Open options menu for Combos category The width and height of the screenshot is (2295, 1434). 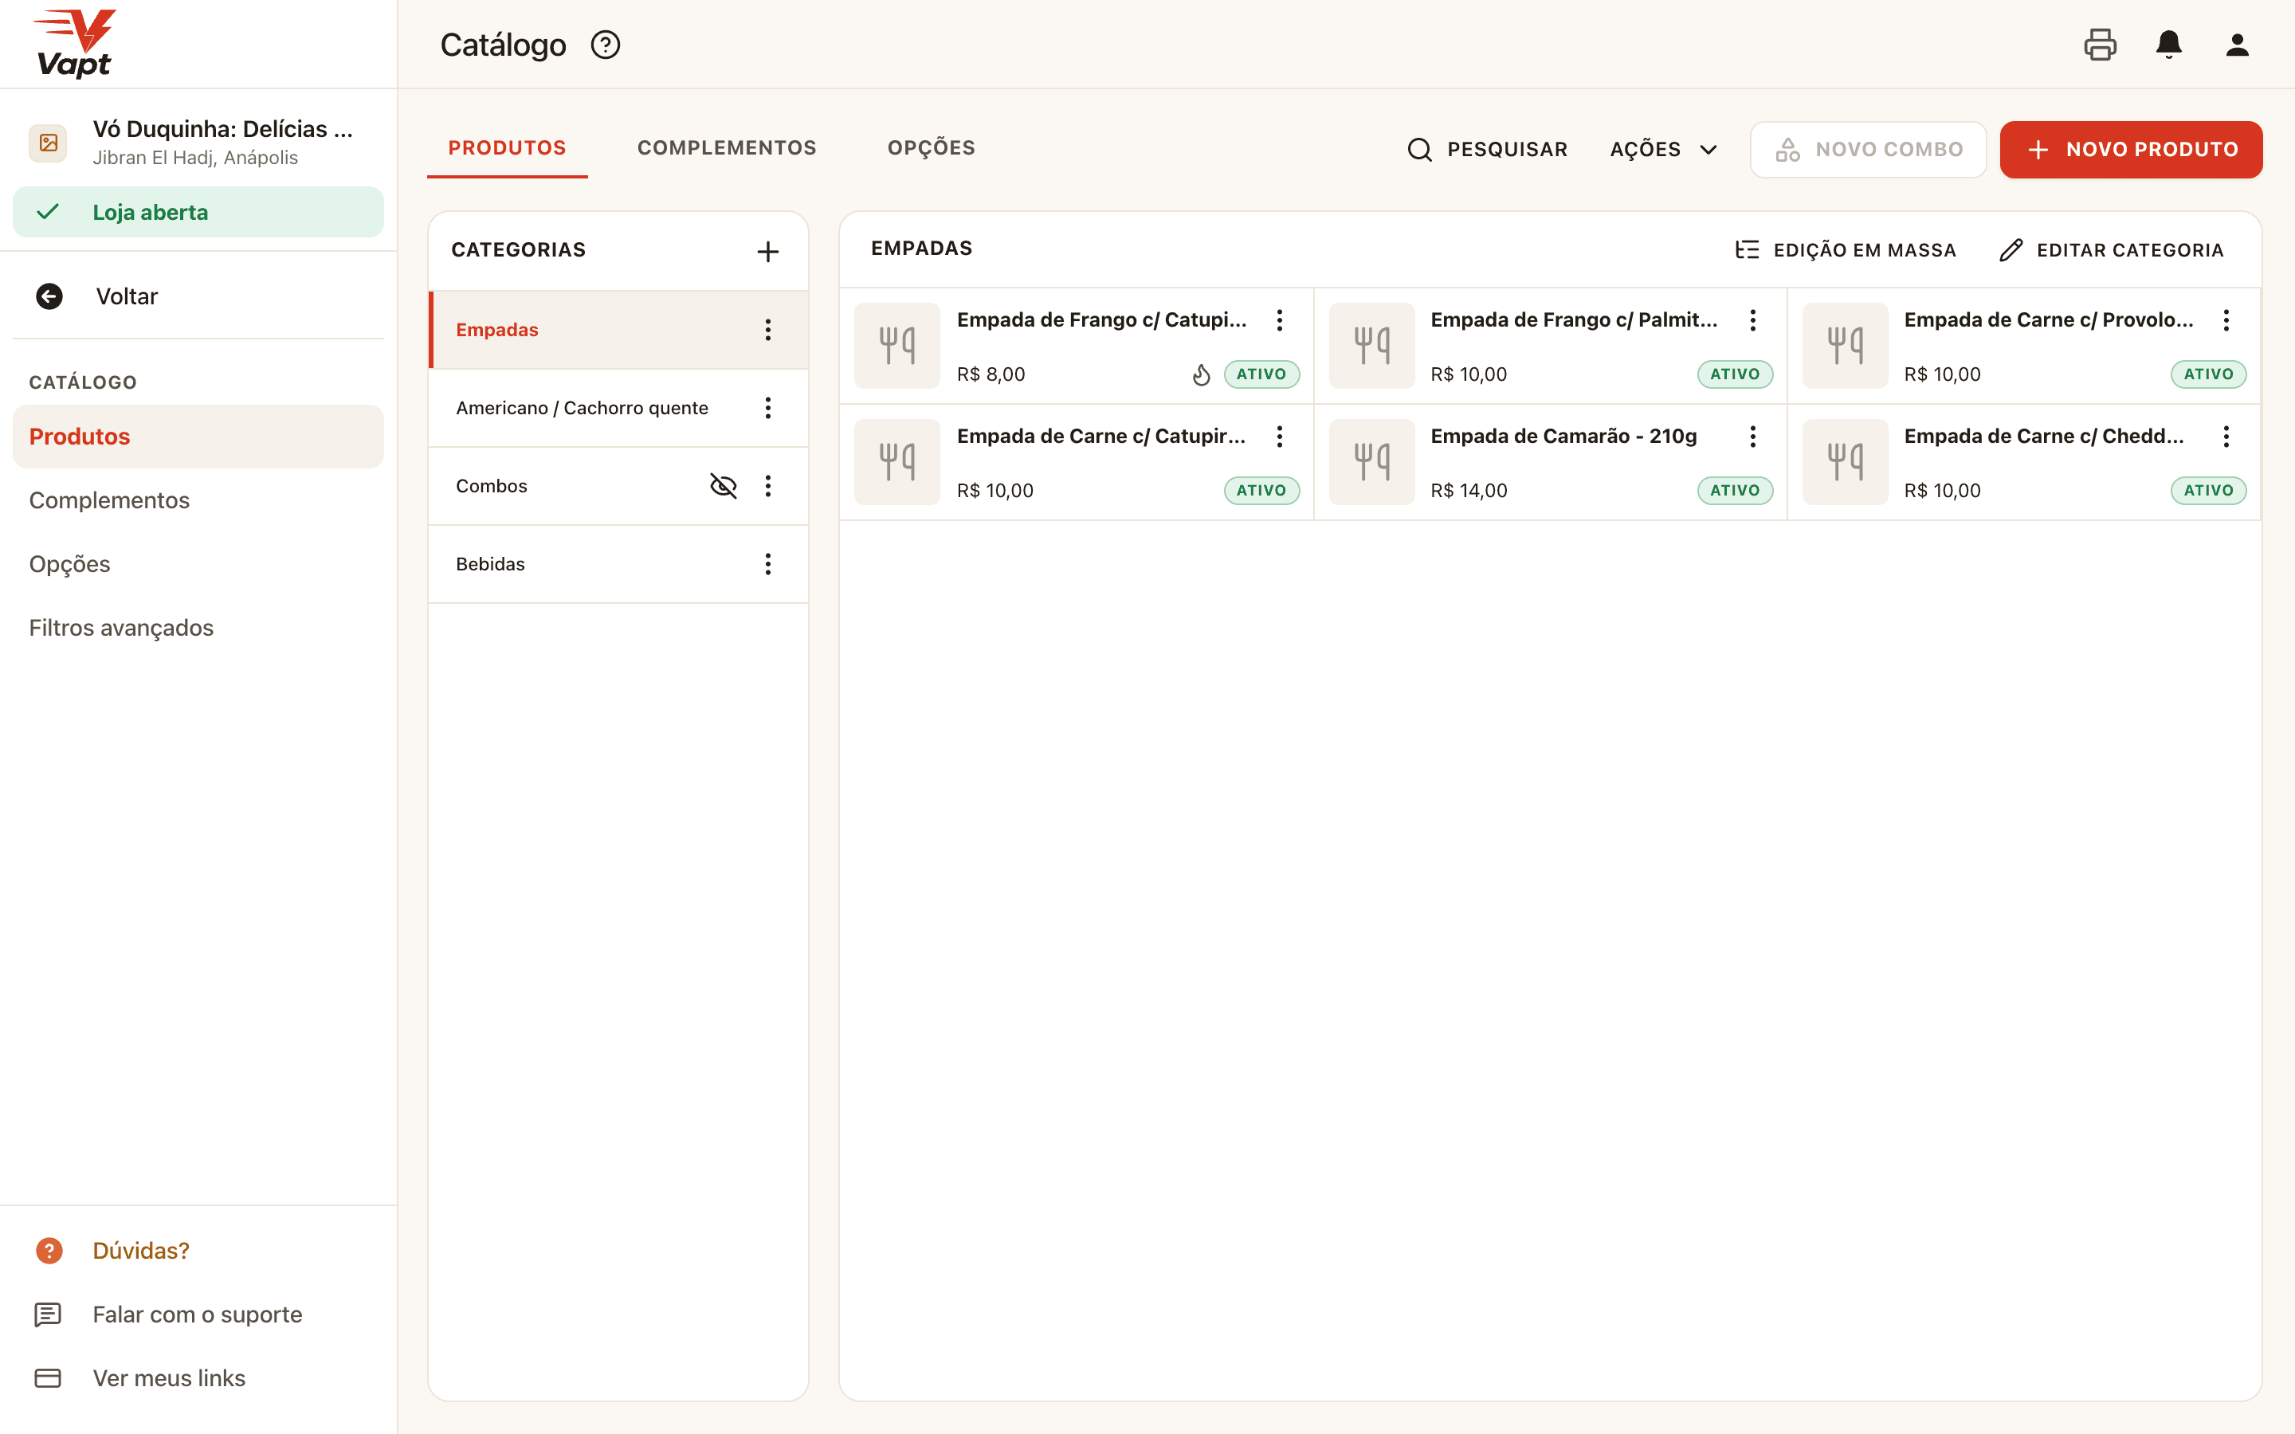pyautogui.click(x=768, y=486)
